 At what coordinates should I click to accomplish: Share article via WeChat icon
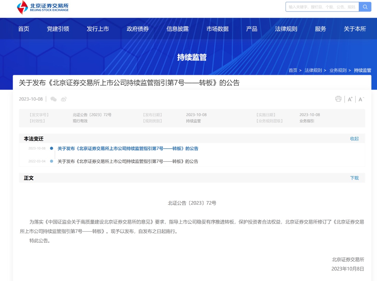click(53, 99)
